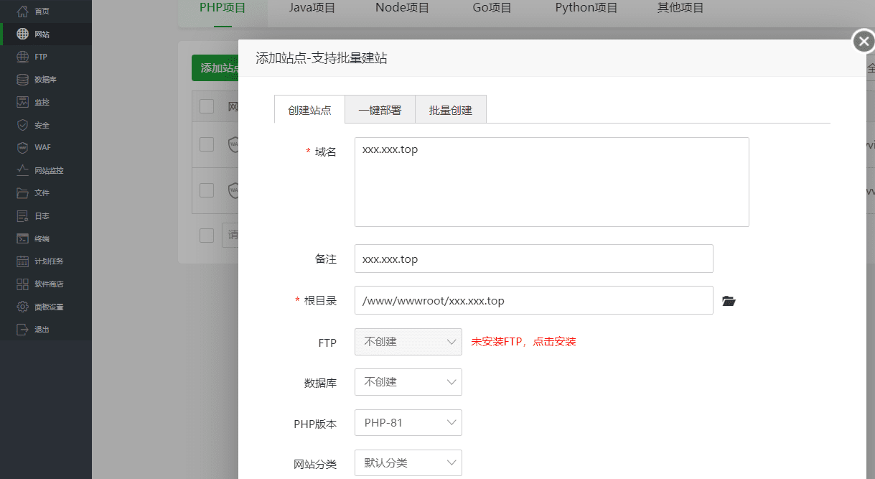Tick the second site row checkbox
Viewport: 875px width, 479px height.
[x=207, y=190]
